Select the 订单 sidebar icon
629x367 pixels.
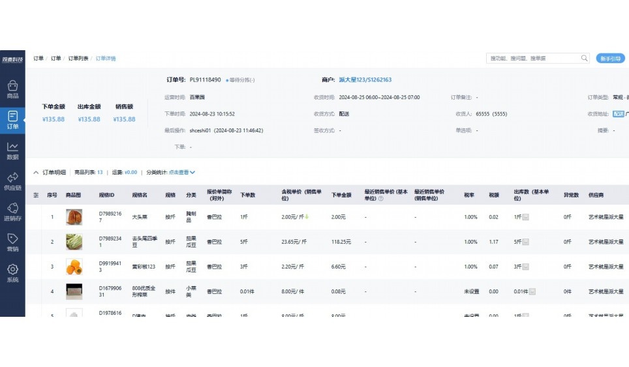[x=12, y=120]
